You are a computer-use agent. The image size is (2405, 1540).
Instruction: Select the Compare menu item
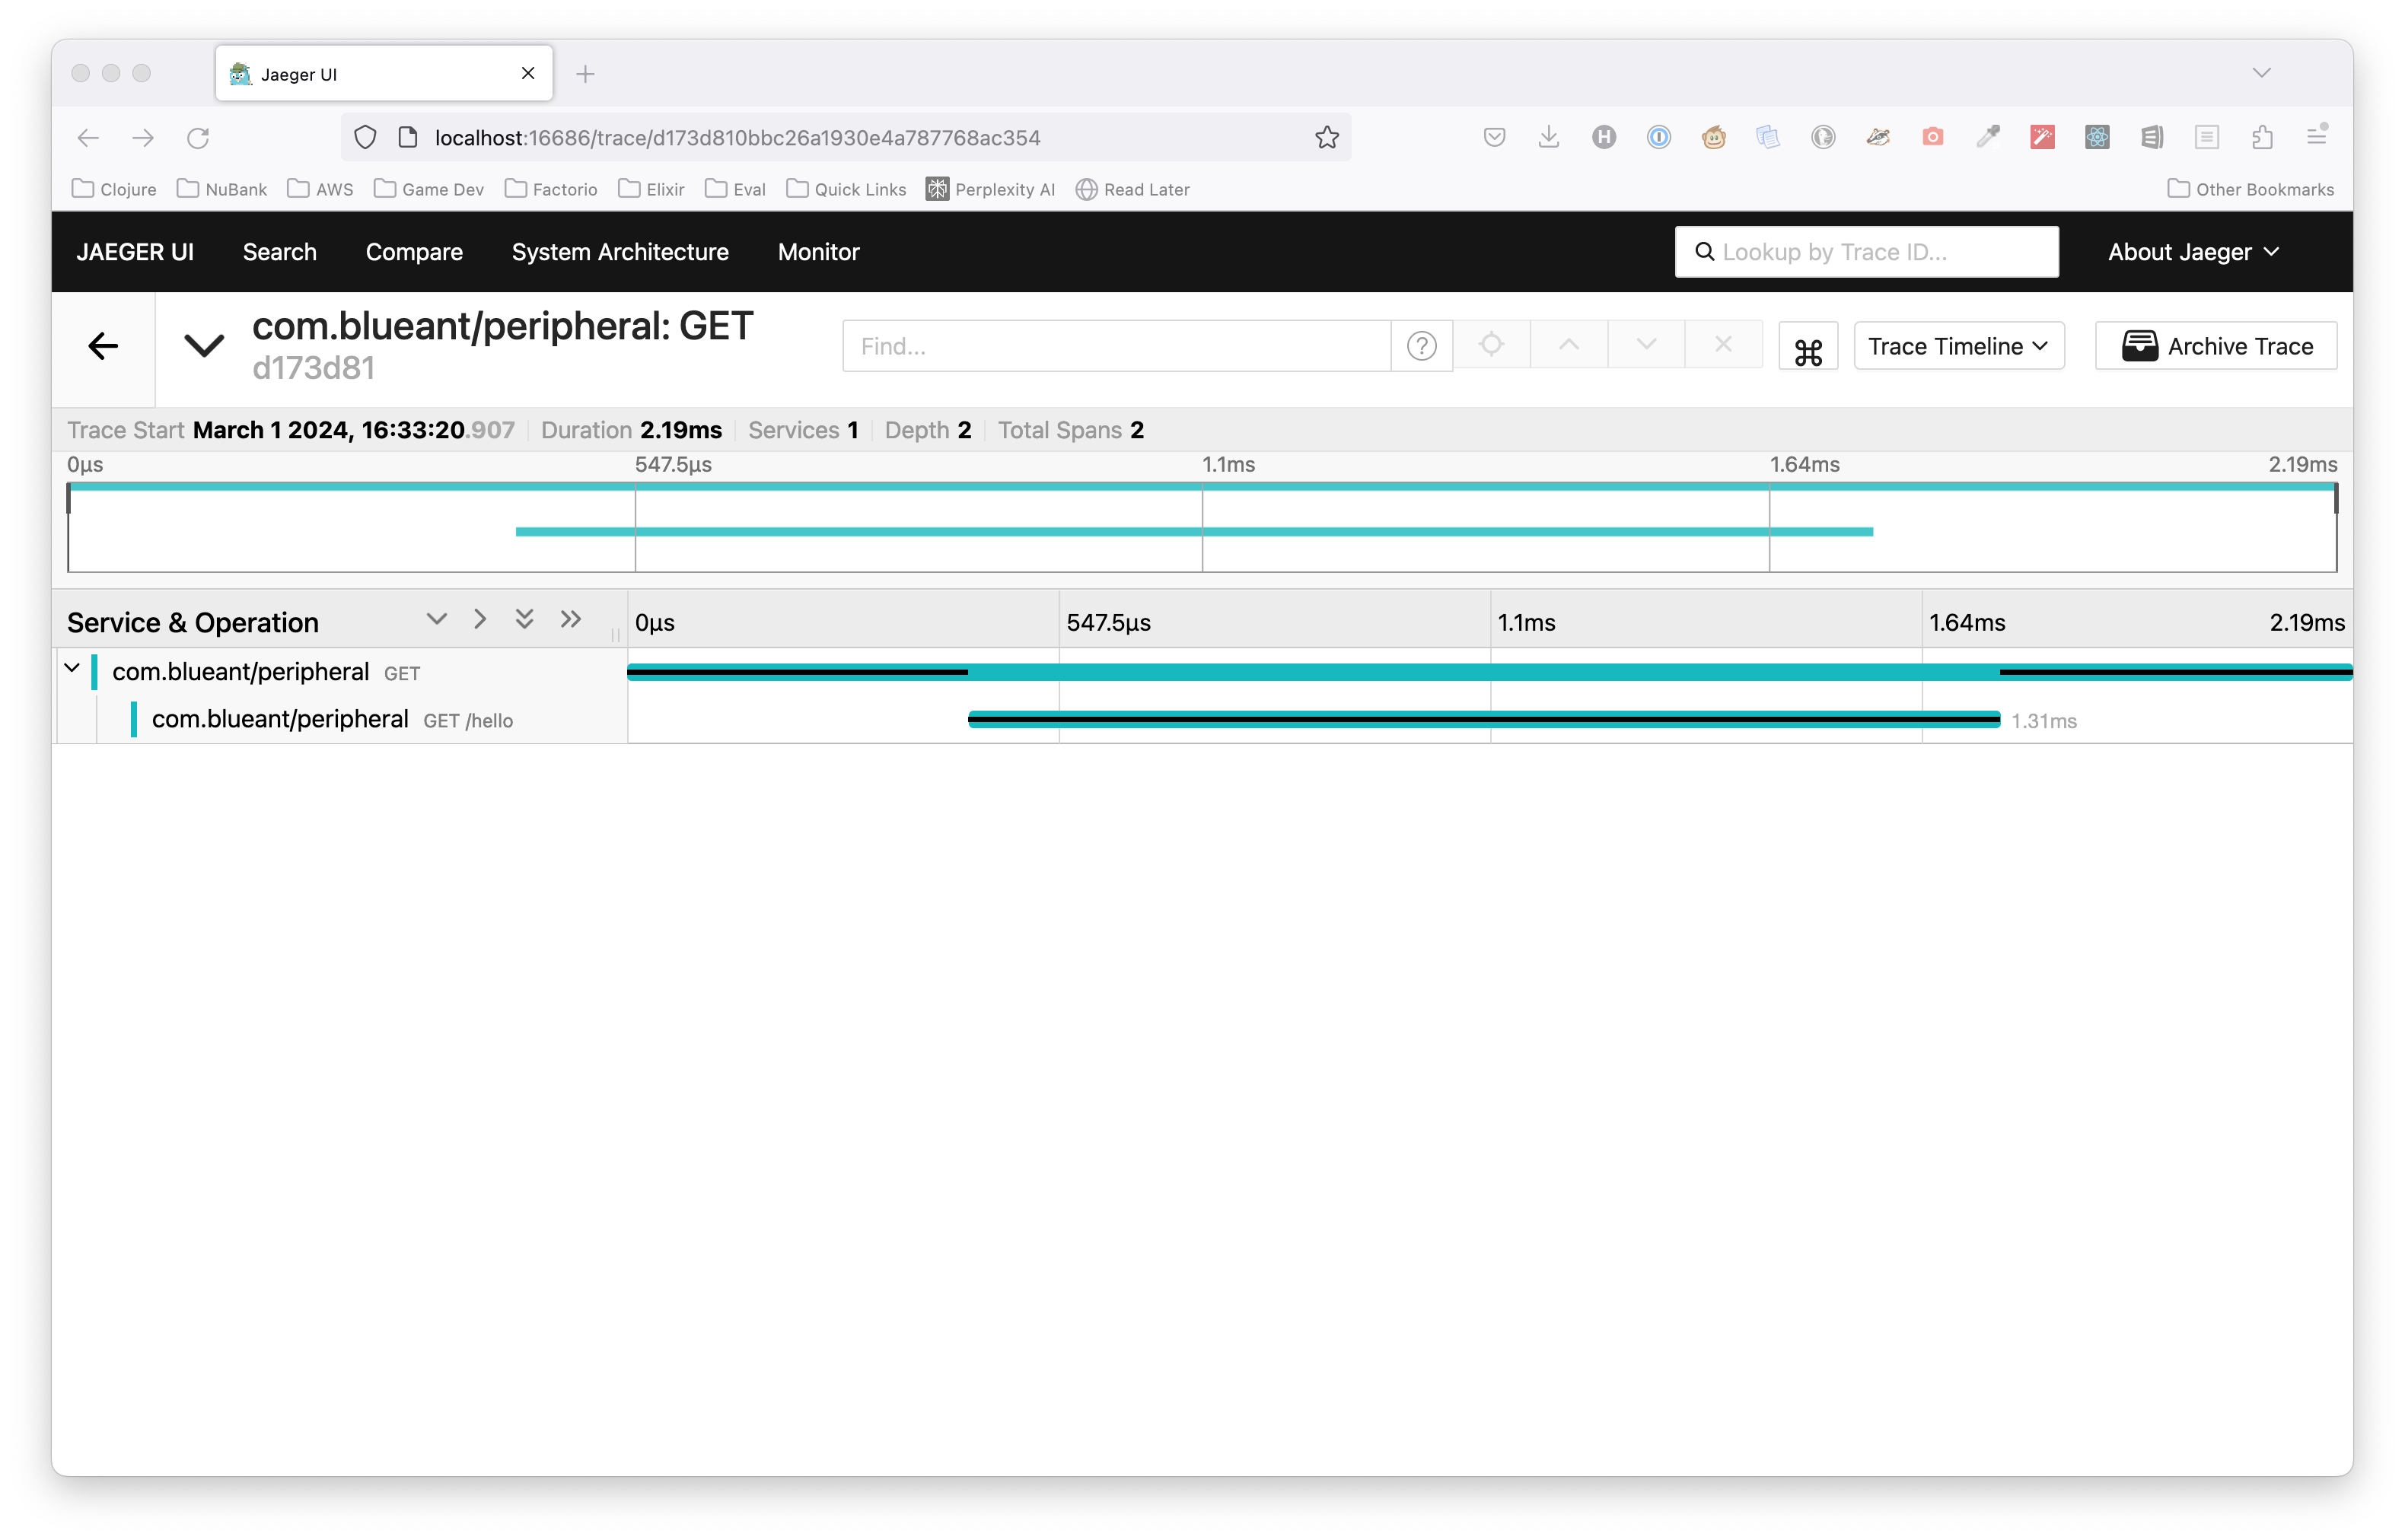(x=416, y=250)
